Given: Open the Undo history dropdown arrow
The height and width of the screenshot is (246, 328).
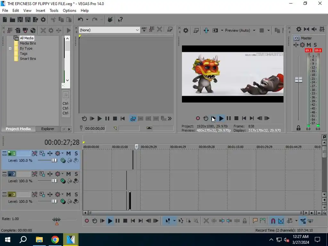Looking at the screenshot, I should click(87, 20).
